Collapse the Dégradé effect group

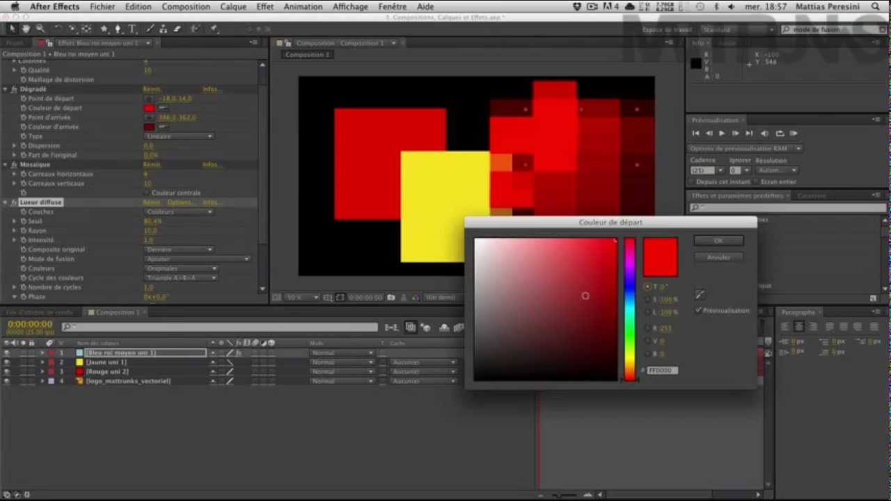click(x=6, y=89)
